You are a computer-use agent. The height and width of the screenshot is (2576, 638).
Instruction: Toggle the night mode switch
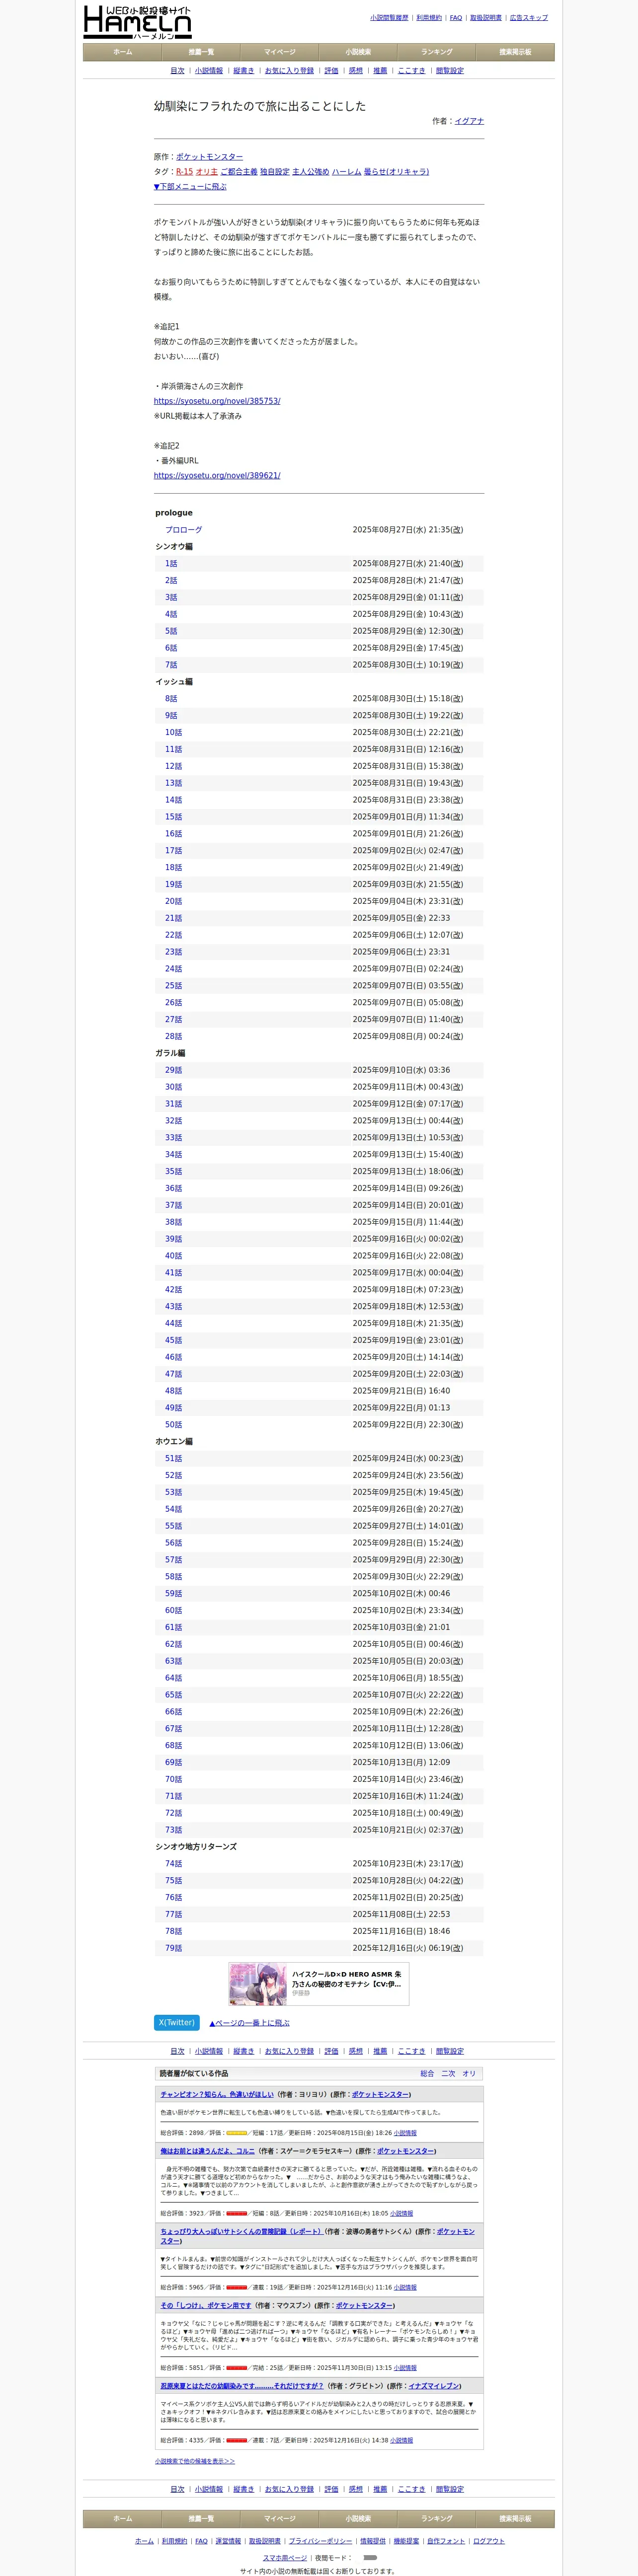[370, 2557]
